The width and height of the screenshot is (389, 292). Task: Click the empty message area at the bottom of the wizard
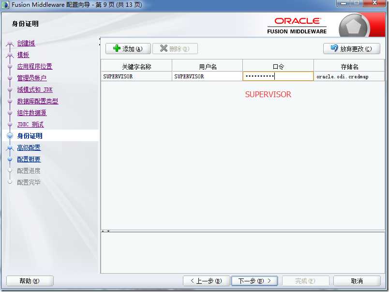(x=243, y=253)
